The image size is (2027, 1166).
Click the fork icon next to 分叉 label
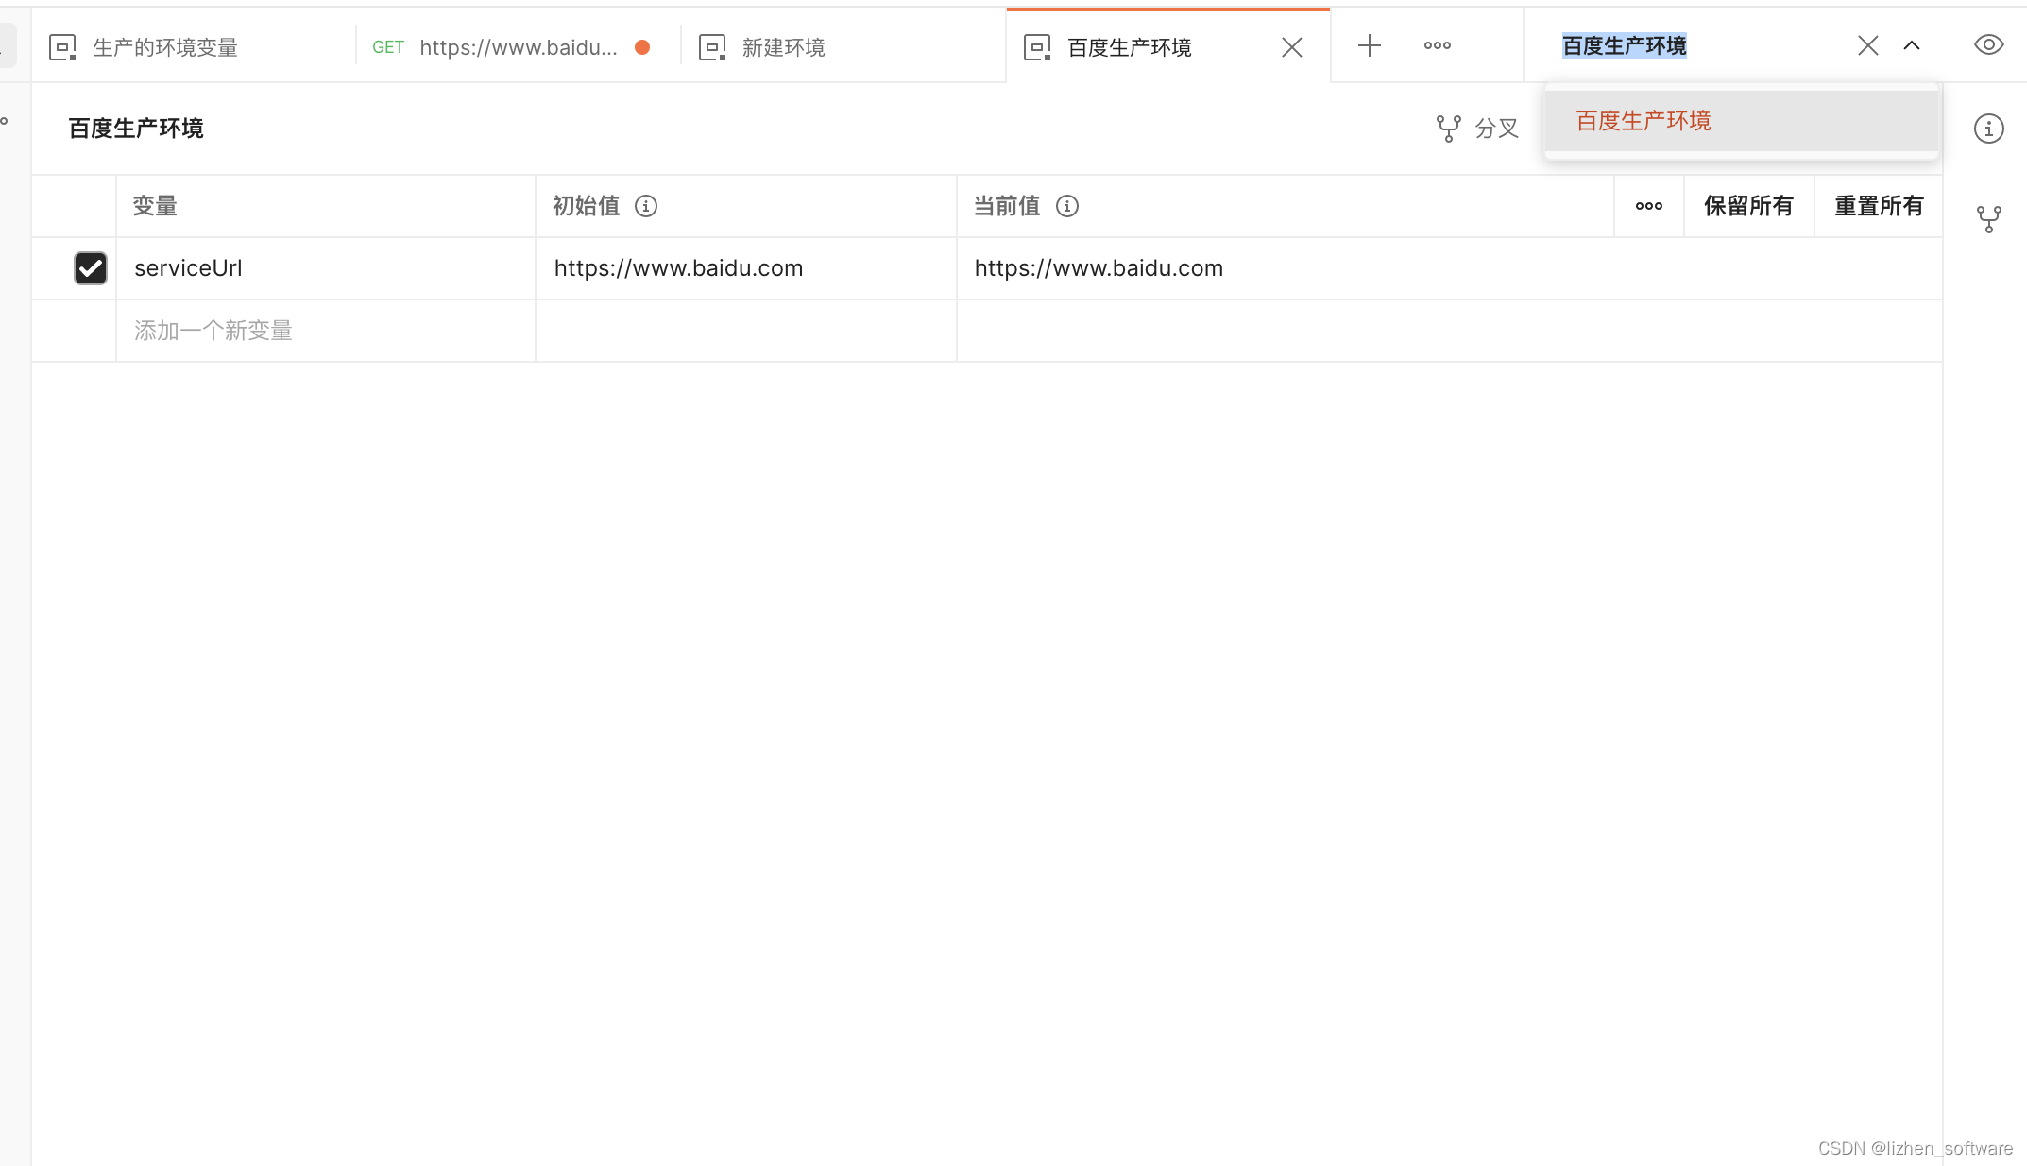click(x=1449, y=129)
